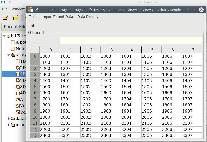Click the gray pin icon beside HDF logo
This screenshot has width=207, height=142.
(x=10, y=2)
